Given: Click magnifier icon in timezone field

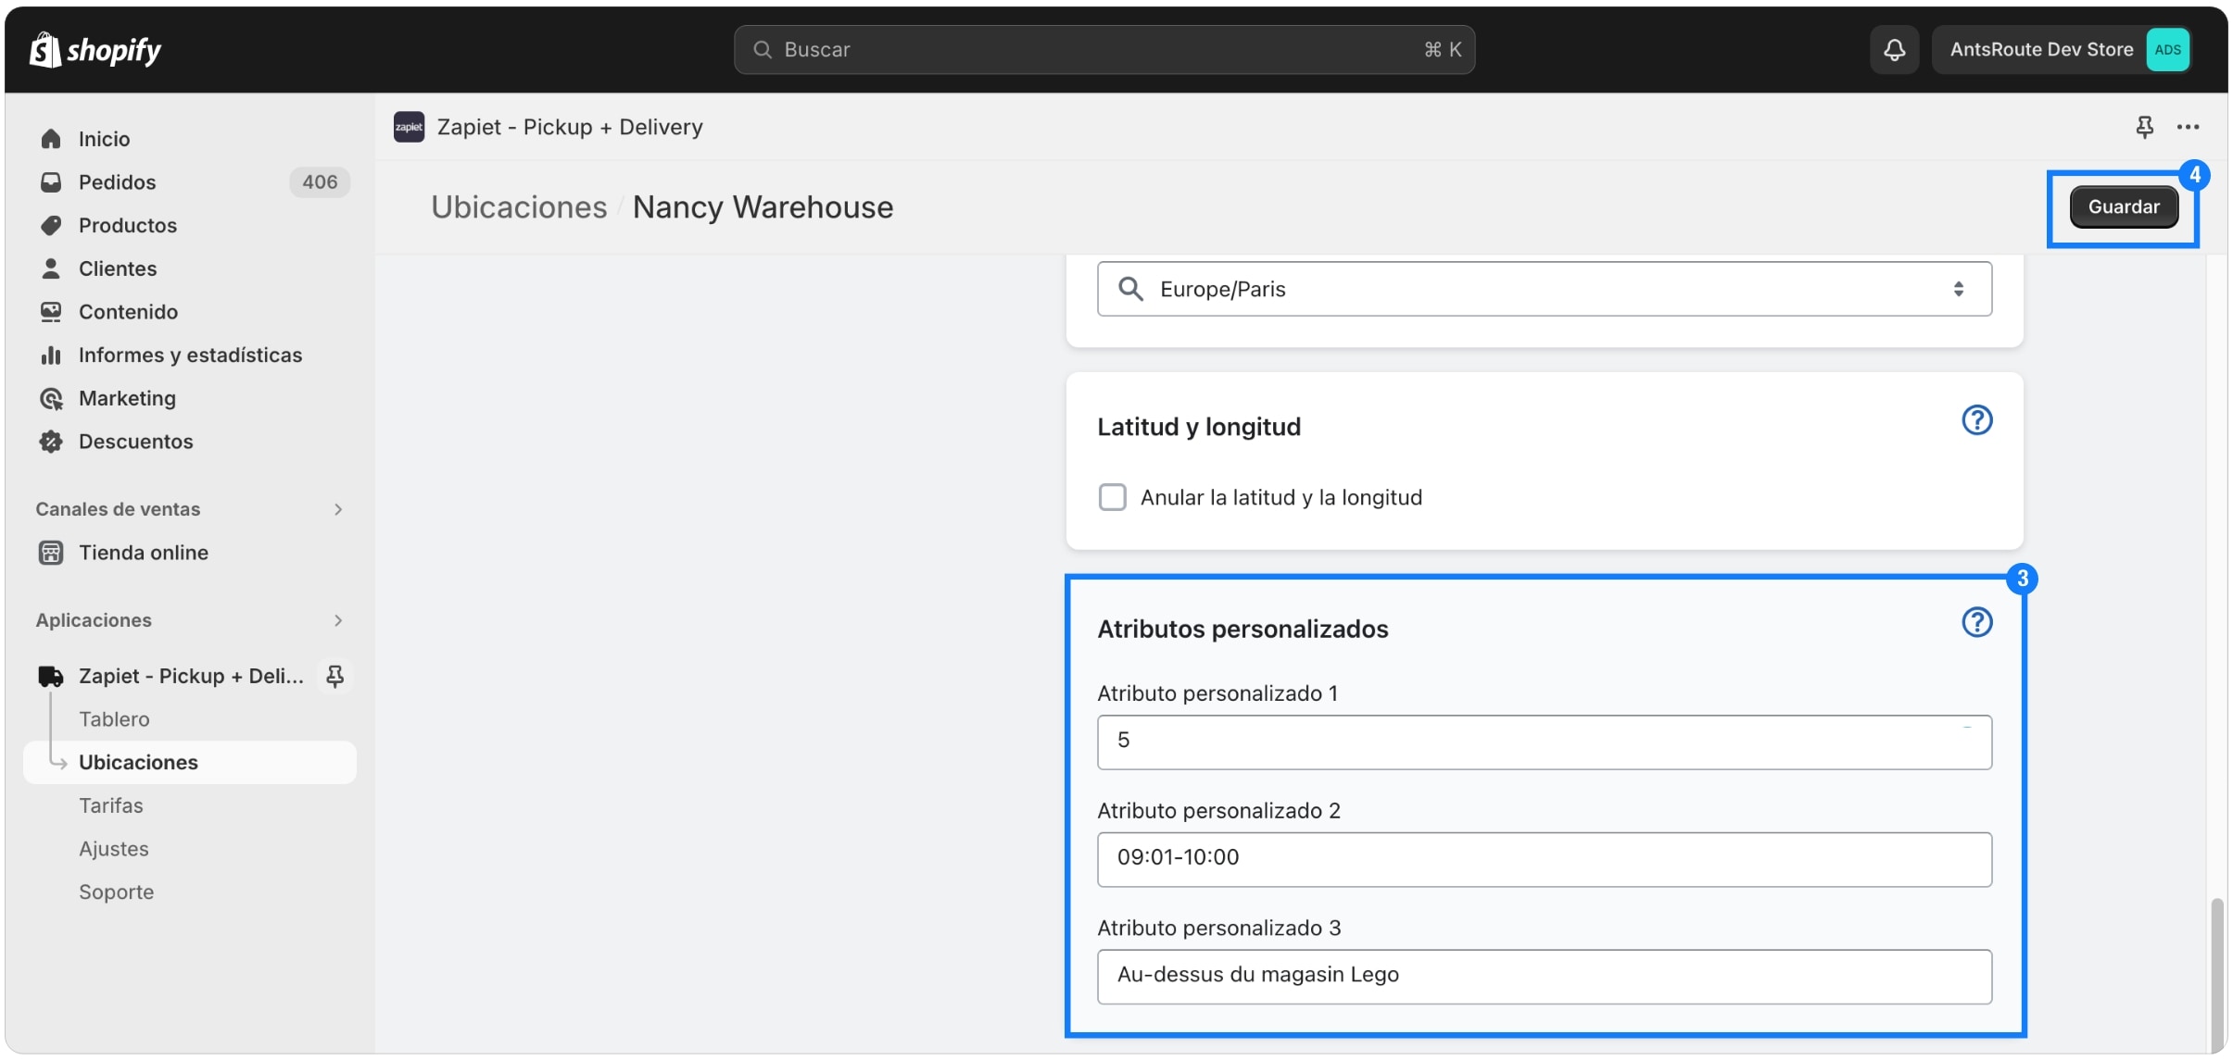Looking at the screenshot, I should 1129,289.
